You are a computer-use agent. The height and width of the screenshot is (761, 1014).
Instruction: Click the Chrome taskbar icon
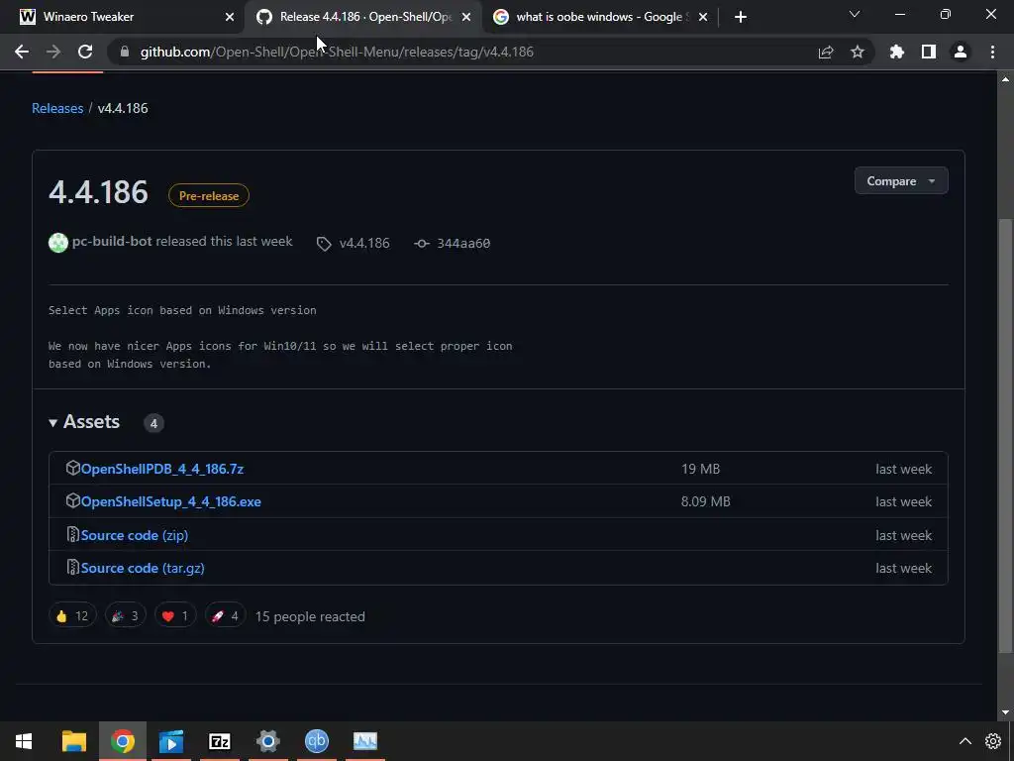[122, 741]
